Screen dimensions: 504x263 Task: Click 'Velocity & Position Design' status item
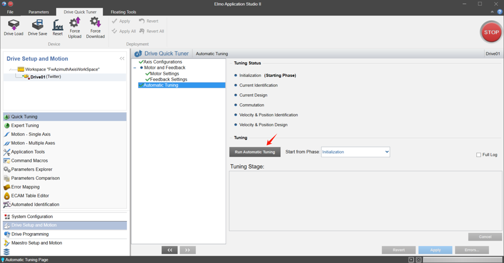pyautogui.click(x=263, y=125)
